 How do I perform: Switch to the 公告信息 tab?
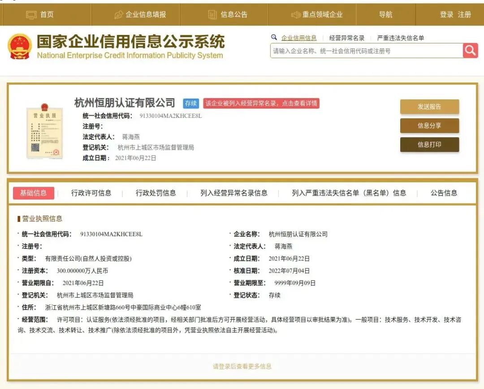(x=444, y=193)
